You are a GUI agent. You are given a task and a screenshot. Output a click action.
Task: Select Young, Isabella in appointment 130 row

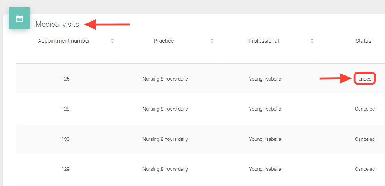[x=265, y=139]
